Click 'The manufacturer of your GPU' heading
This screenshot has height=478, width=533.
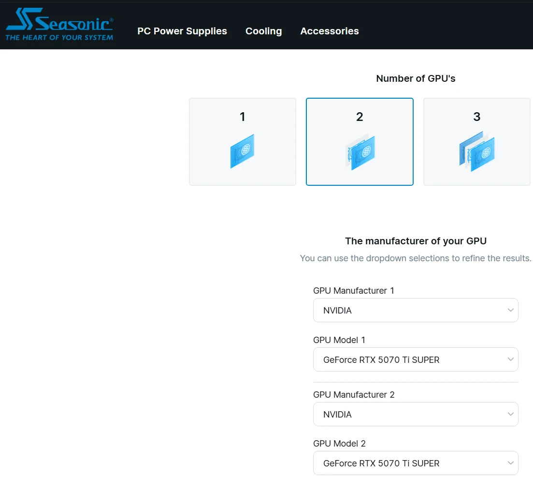(416, 241)
